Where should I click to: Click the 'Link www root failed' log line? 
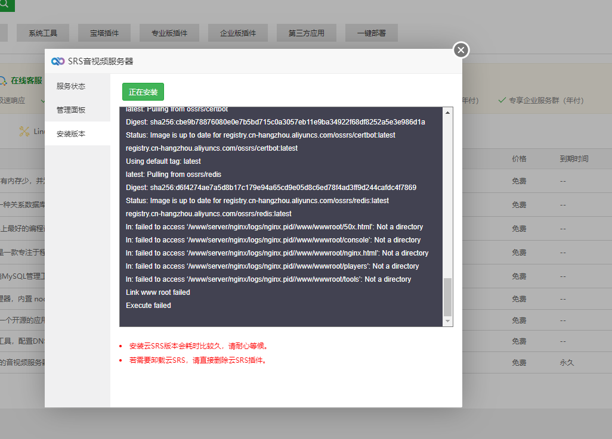157,292
